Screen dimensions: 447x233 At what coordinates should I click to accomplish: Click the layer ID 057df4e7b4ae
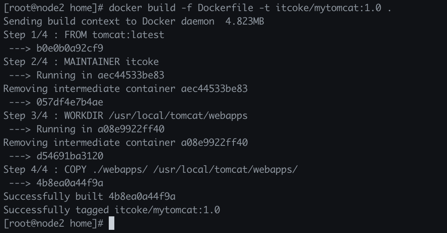pyautogui.click(x=70, y=102)
